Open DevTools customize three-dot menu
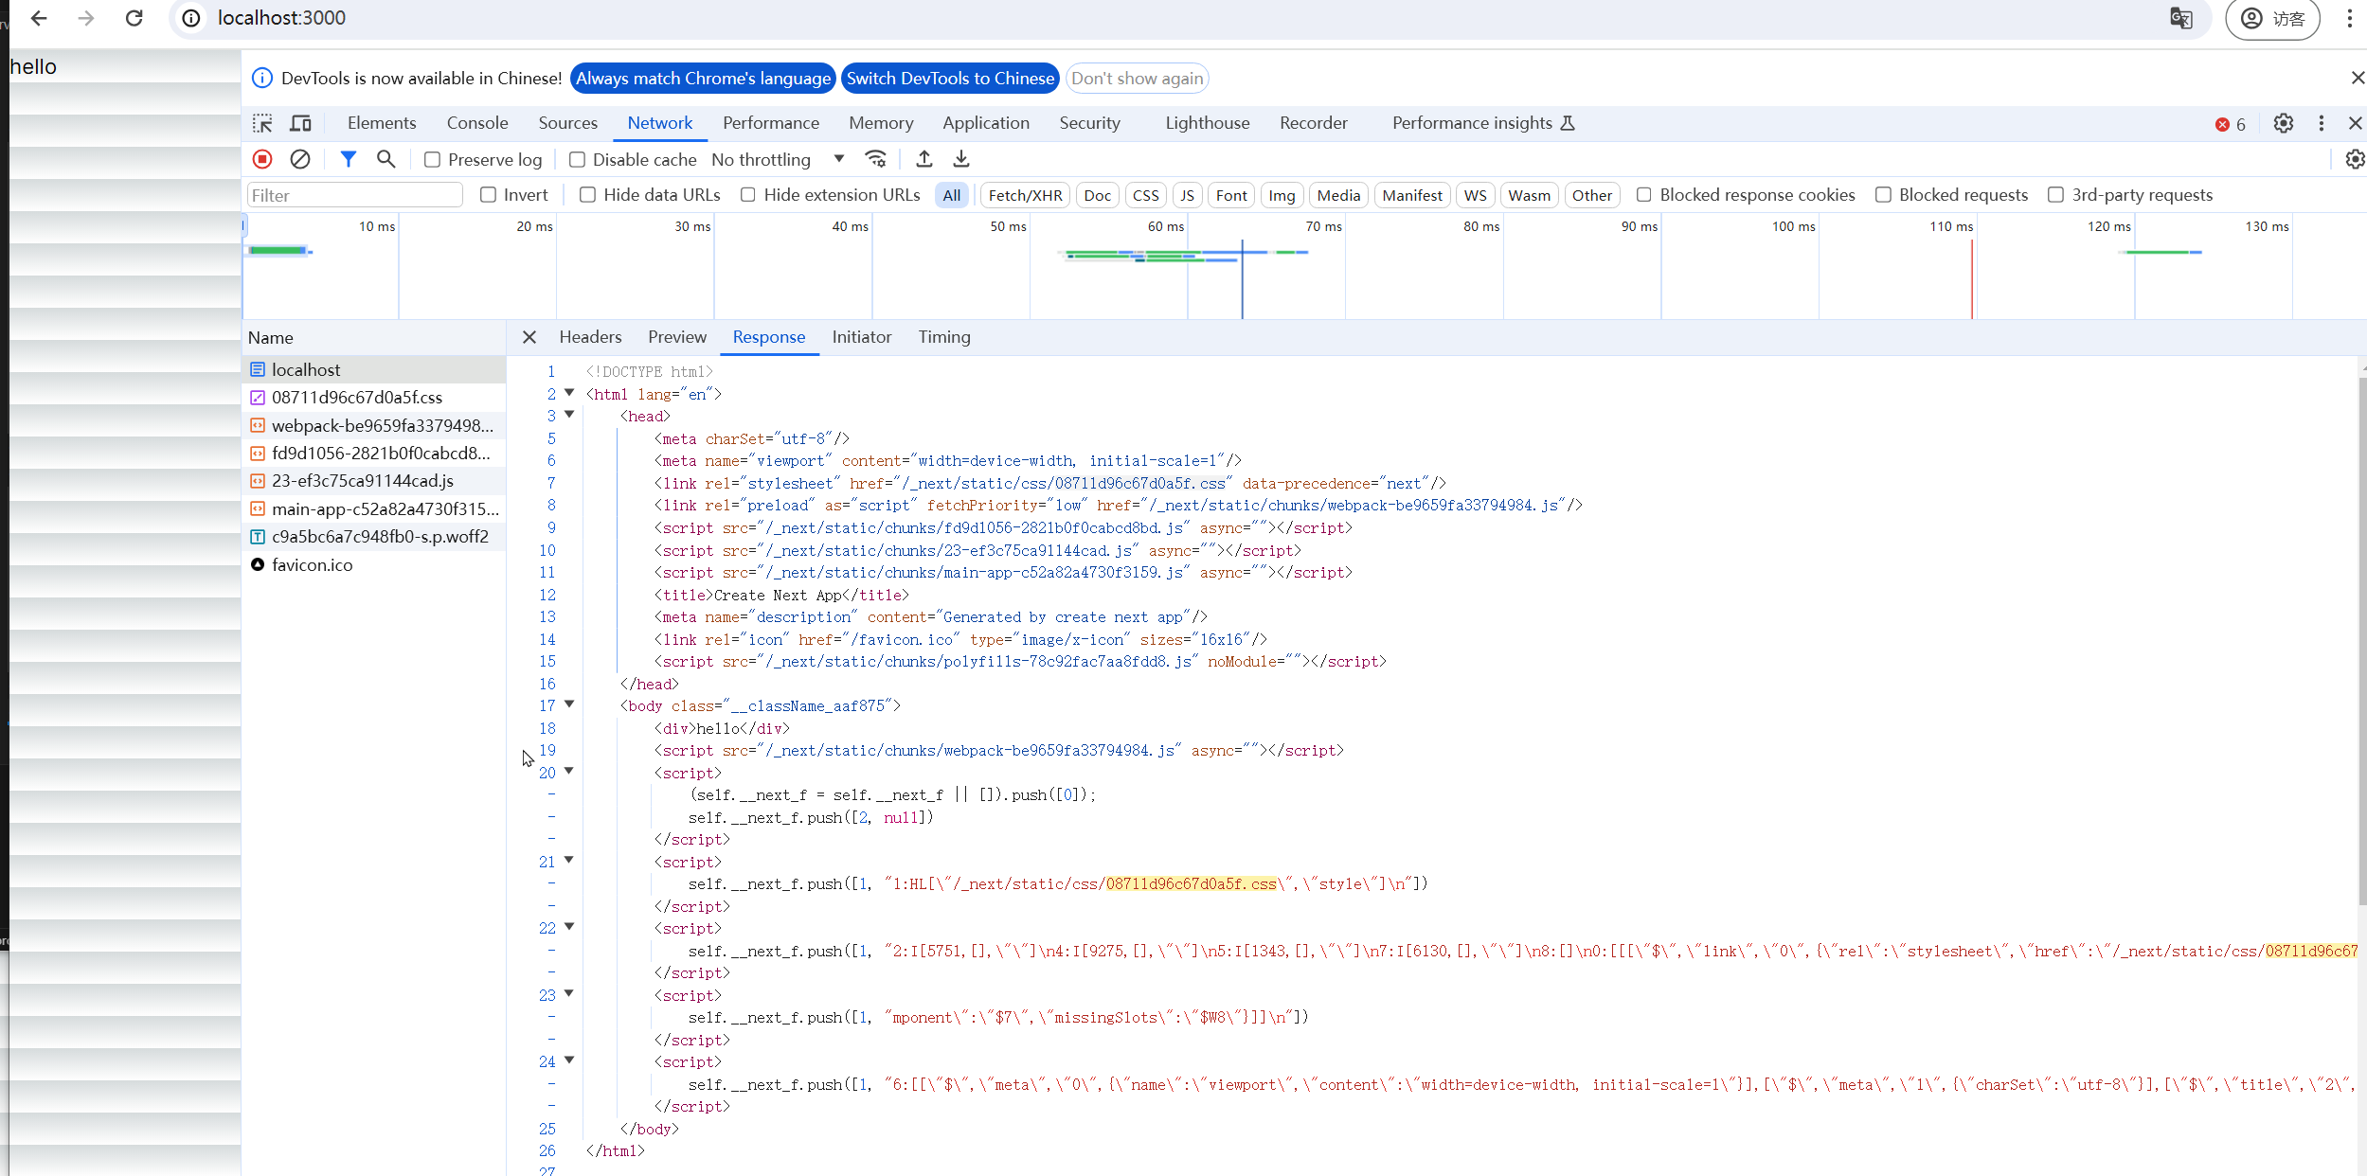Image resolution: width=2367 pixels, height=1176 pixels. [2322, 123]
